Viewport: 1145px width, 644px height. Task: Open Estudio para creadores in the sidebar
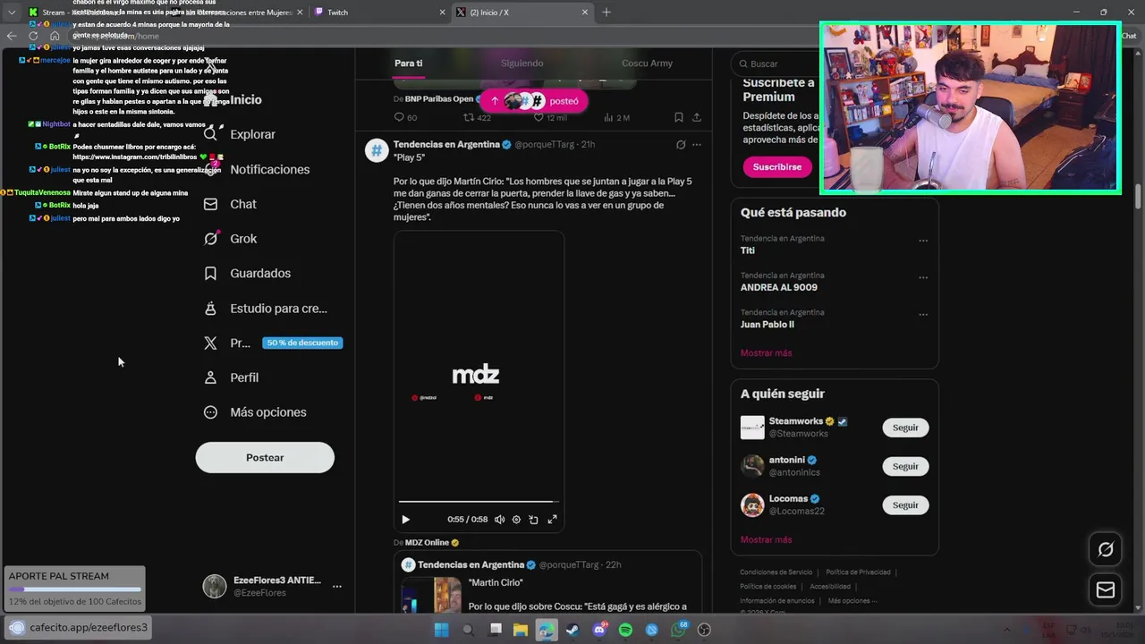coord(265,308)
